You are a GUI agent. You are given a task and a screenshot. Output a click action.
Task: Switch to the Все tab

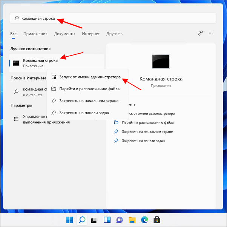click(13, 34)
